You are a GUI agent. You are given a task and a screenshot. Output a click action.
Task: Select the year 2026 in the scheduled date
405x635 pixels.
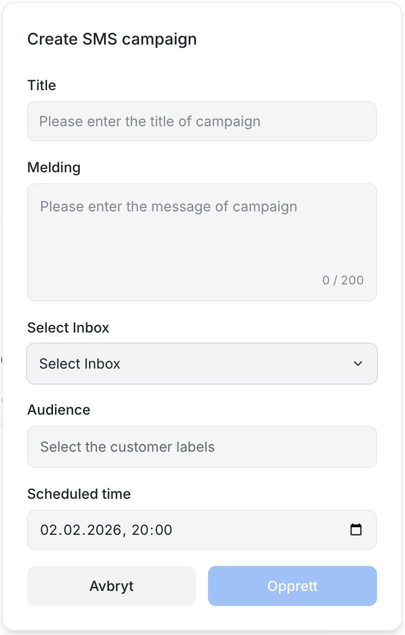pyautogui.click(x=102, y=530)
